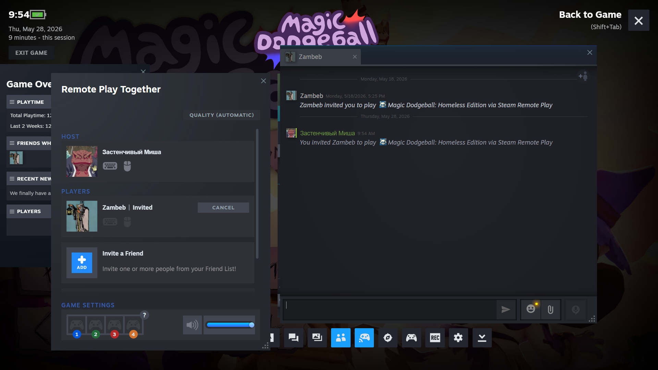
Task: Toggle Zambeb's mouse input icon
Action: [x=127, y=222]
